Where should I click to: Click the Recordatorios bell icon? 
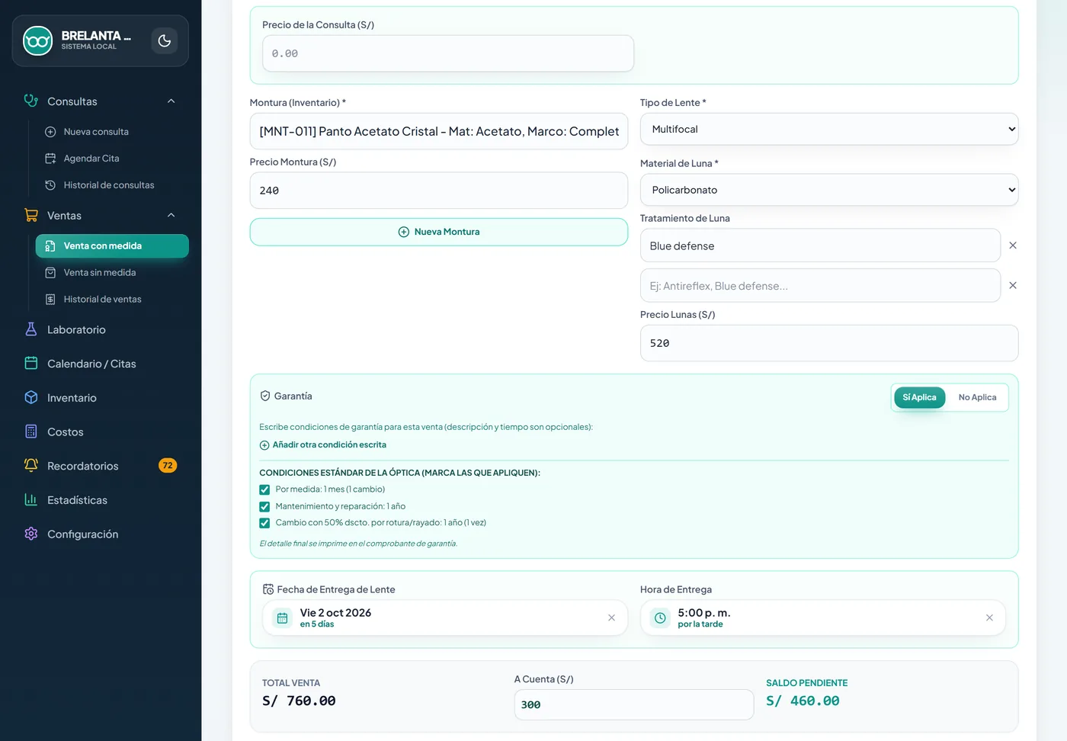click(x=31, y=466)
